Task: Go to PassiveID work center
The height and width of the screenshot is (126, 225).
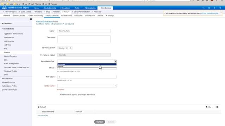Action: [x=97, y=12]
